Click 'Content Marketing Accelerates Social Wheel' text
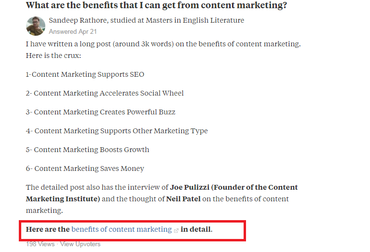The width and height of the screenshot is (370, 252). point(105,93)
